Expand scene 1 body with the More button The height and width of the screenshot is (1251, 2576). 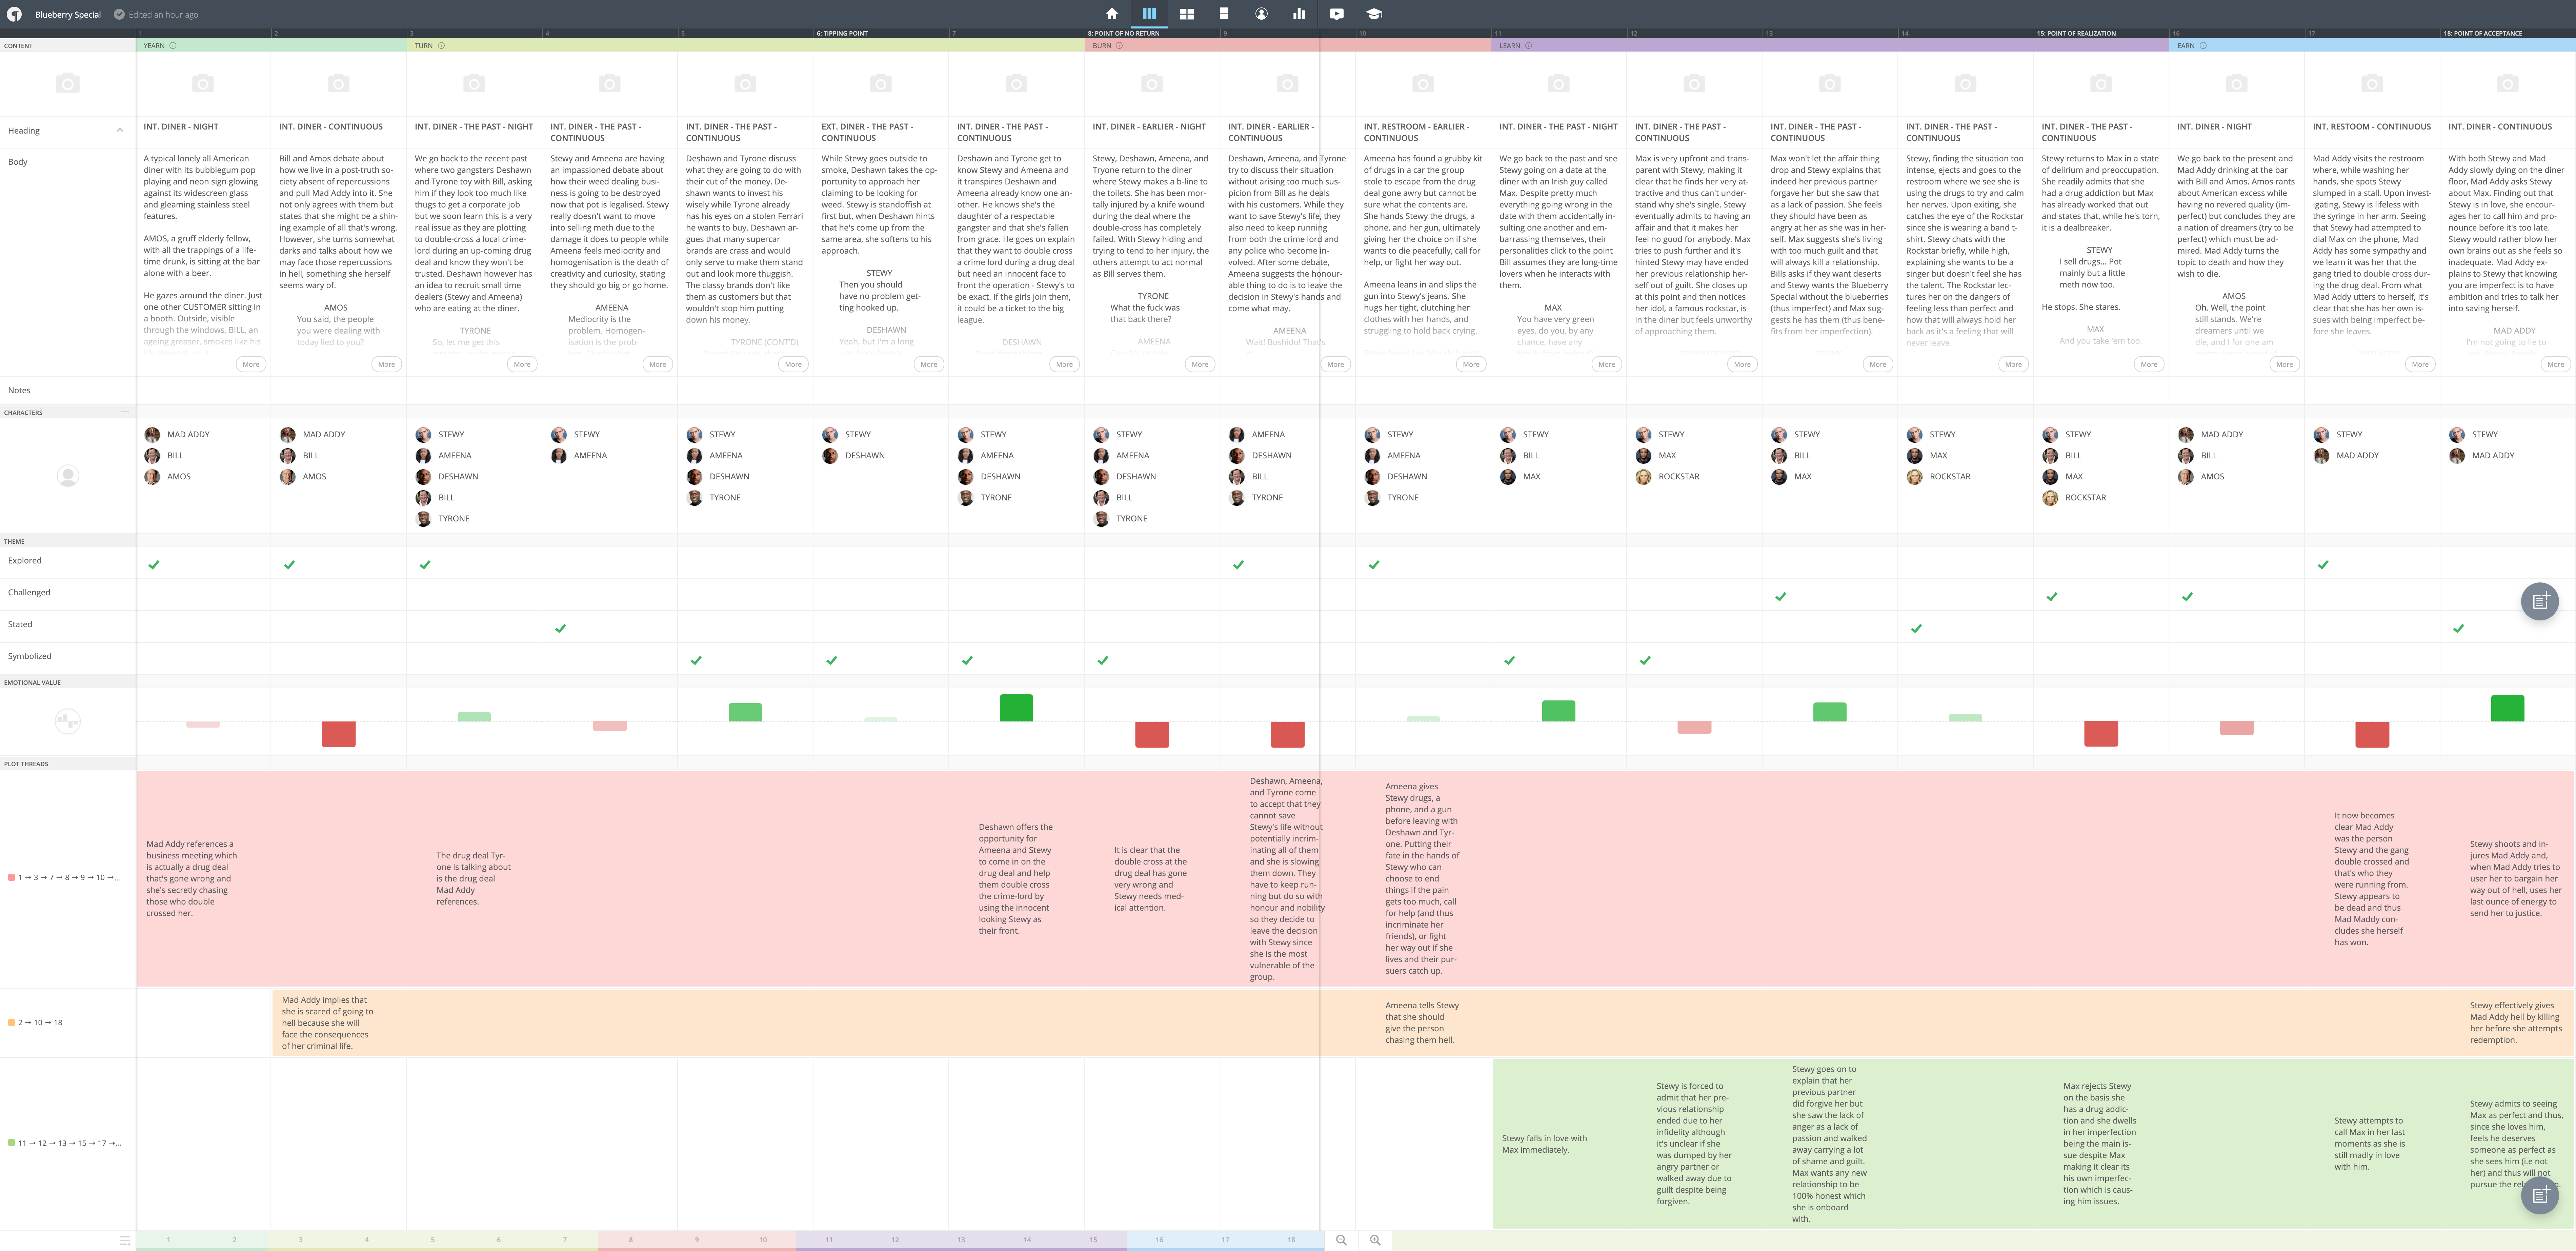coord(251,364)
